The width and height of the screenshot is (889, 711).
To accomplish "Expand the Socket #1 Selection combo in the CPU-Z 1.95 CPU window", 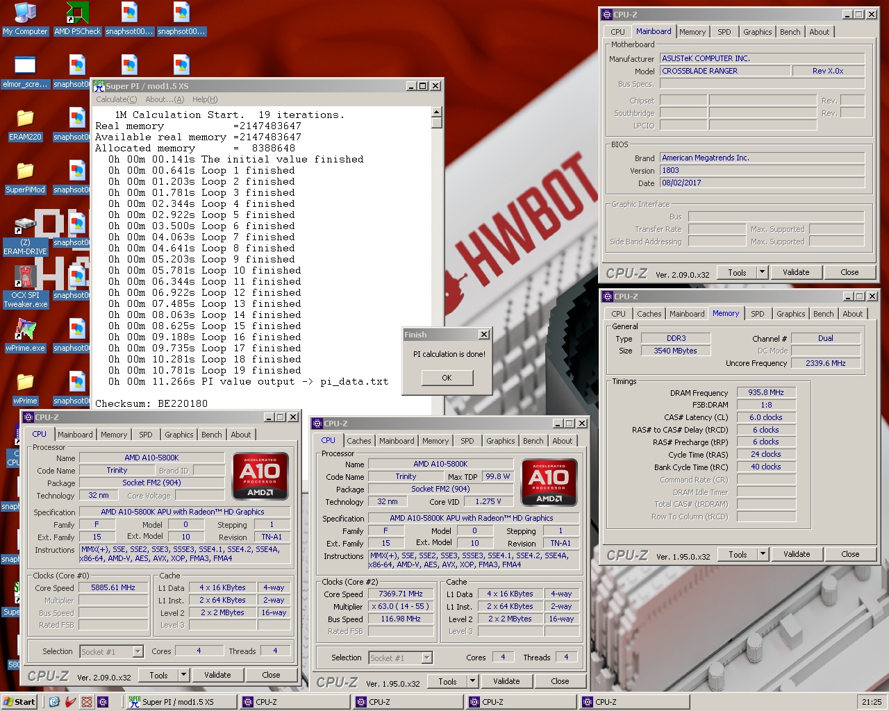I will [x=426, y=658].
